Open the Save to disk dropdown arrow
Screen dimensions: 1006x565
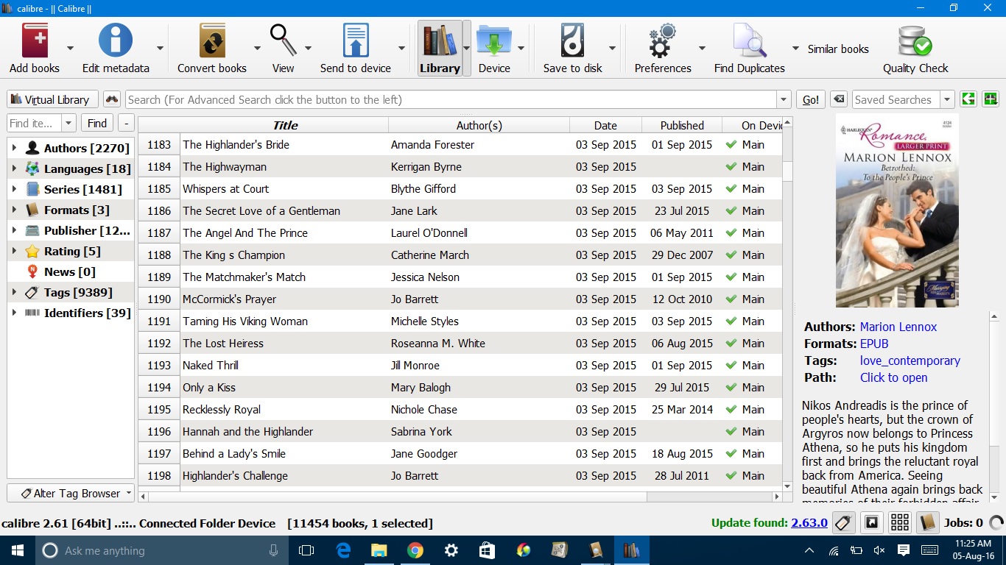point(612,49)
